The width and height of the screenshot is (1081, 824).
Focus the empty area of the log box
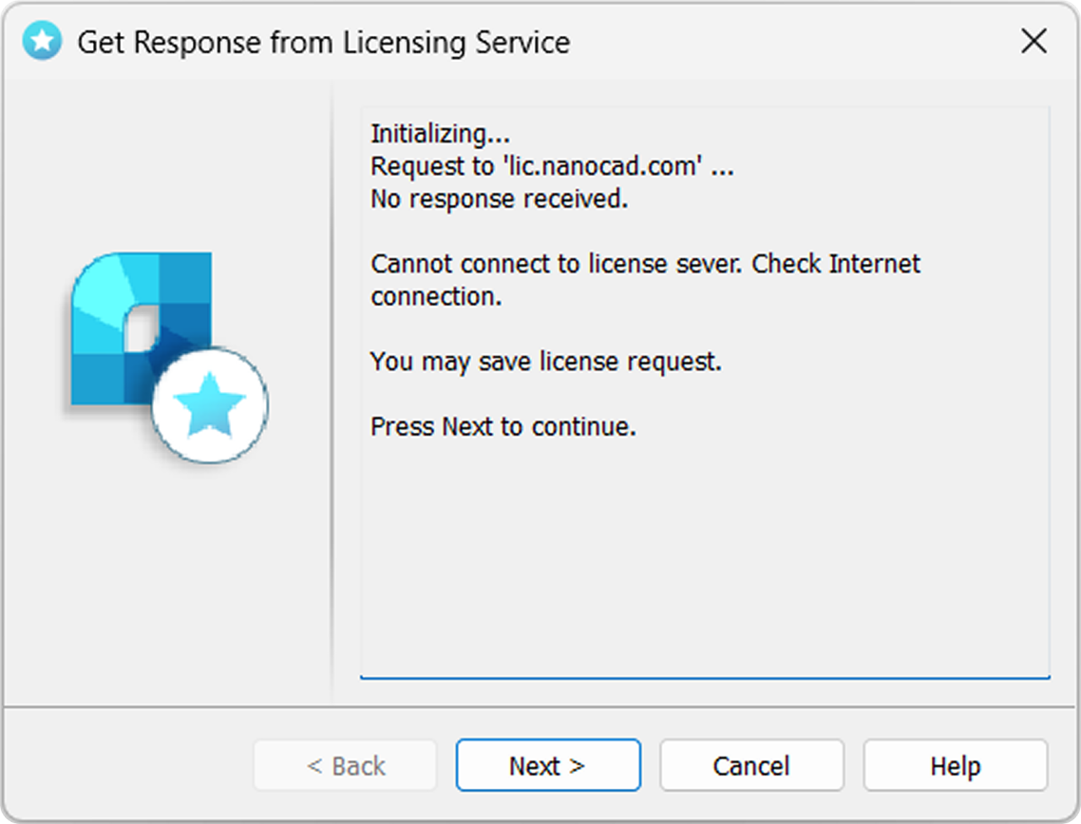click(705, 558)
